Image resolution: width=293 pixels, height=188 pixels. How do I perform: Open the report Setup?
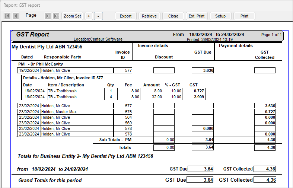point(220,16)
